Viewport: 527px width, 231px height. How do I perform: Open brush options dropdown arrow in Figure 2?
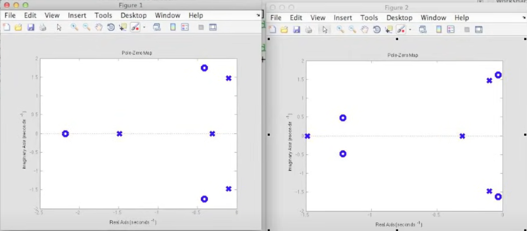[x=410, y=30]
